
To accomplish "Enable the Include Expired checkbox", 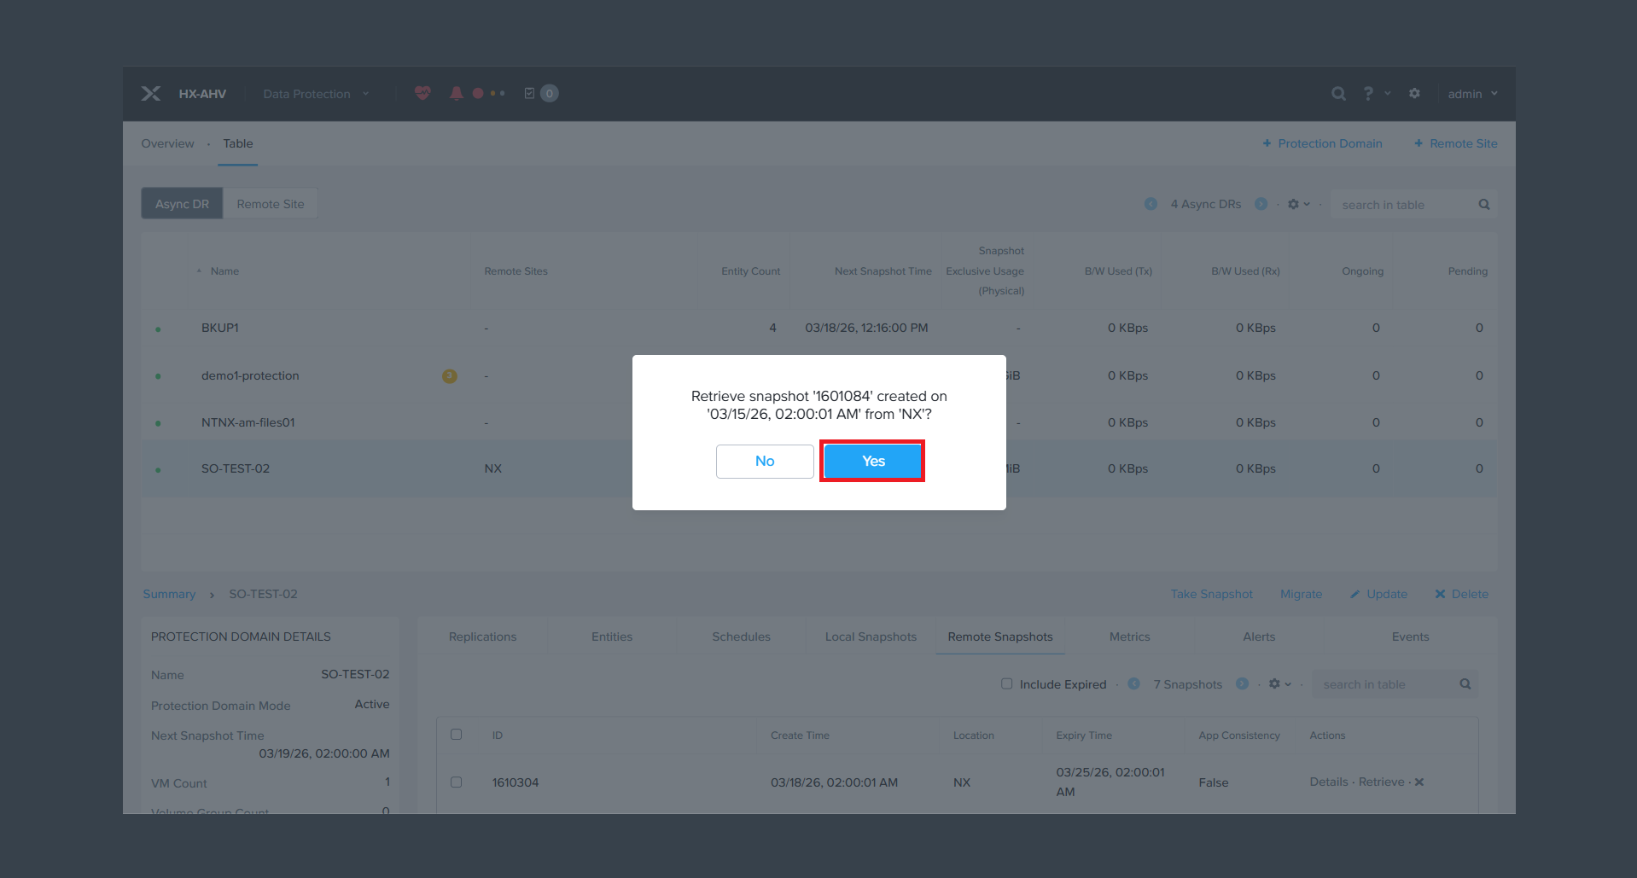I will 1007,683.
